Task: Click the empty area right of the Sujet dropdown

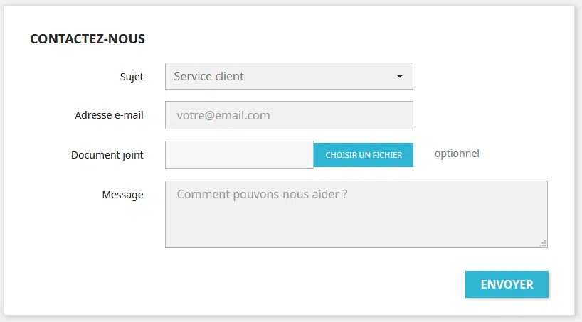Action: pyautogui.click(x=491, y=76)
